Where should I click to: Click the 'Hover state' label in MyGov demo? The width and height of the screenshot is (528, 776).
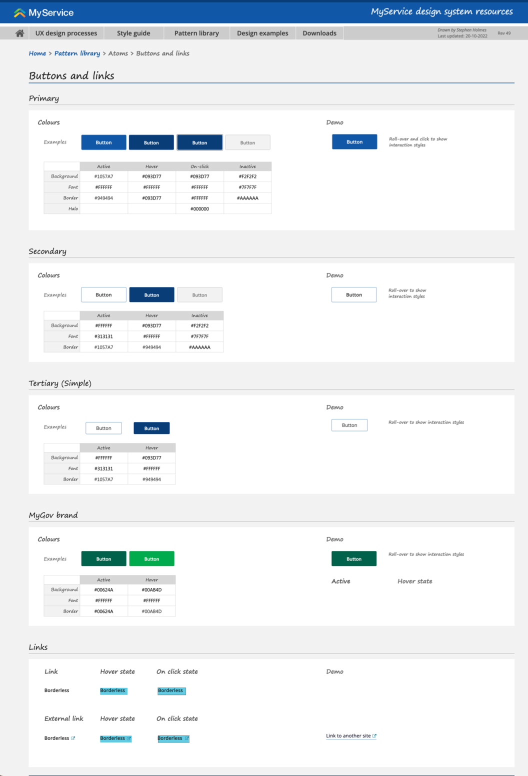click(415, 581)
